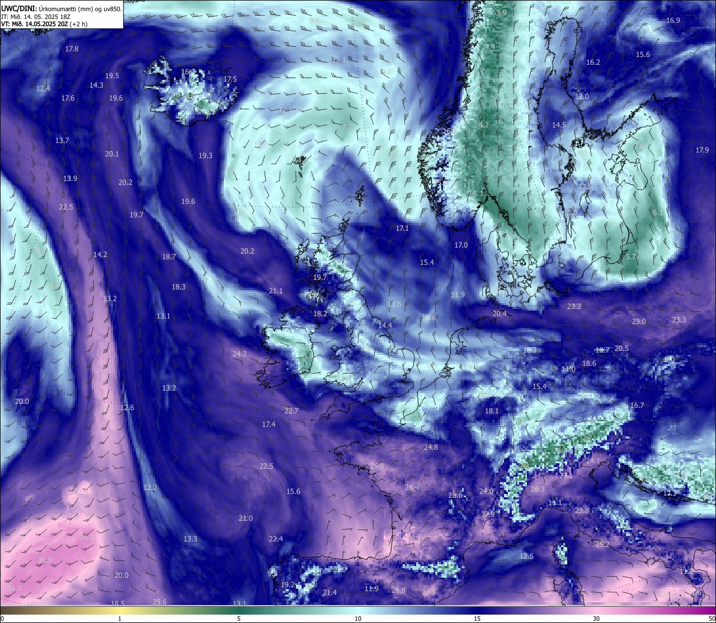Click the 26.8 value over Spain
Image resolution: width=716 pixels, height=623 pixels.
tap(398, 591)
